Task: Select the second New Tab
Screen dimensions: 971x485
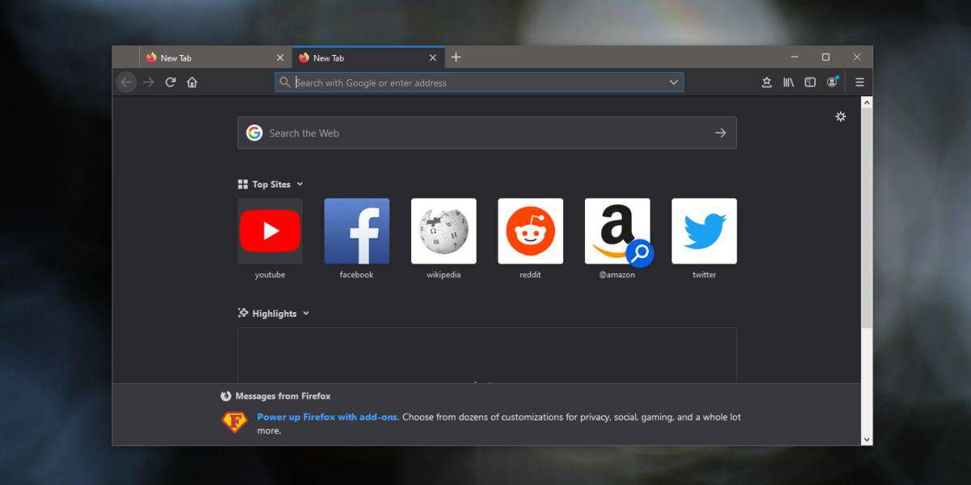Action: pos(367,57)
